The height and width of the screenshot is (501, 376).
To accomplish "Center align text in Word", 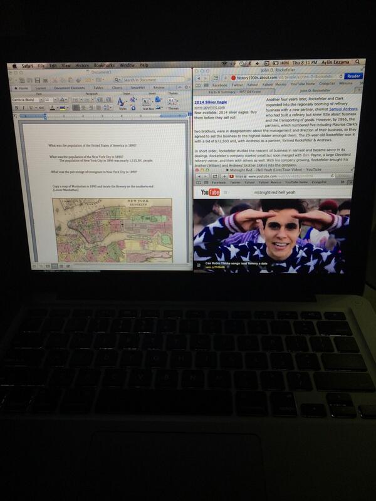I will coord(83,108).
